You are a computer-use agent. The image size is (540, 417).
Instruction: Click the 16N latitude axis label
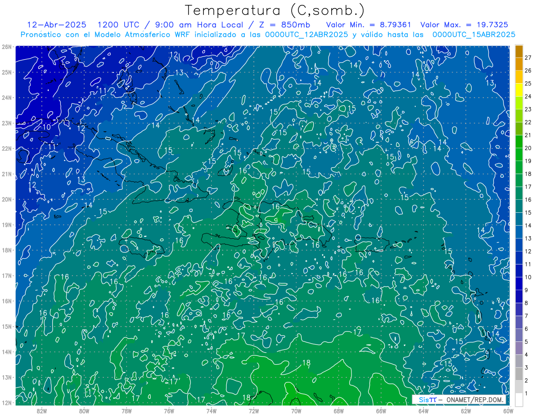tap(6, 301)
